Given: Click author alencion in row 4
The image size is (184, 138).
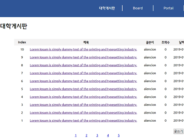Looking at the screenshot, I should 150,97.
